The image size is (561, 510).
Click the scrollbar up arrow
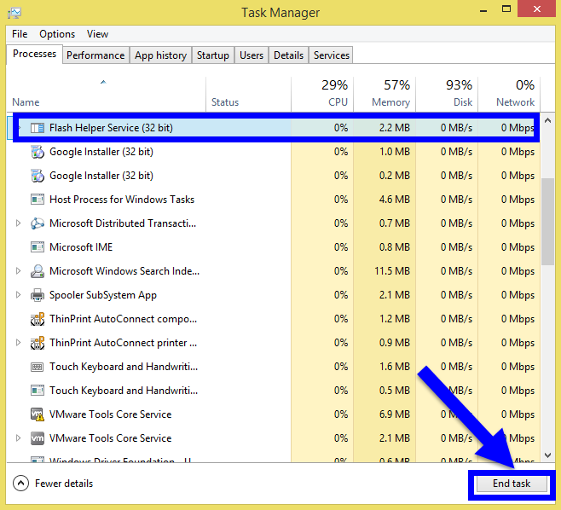(547, 120)
